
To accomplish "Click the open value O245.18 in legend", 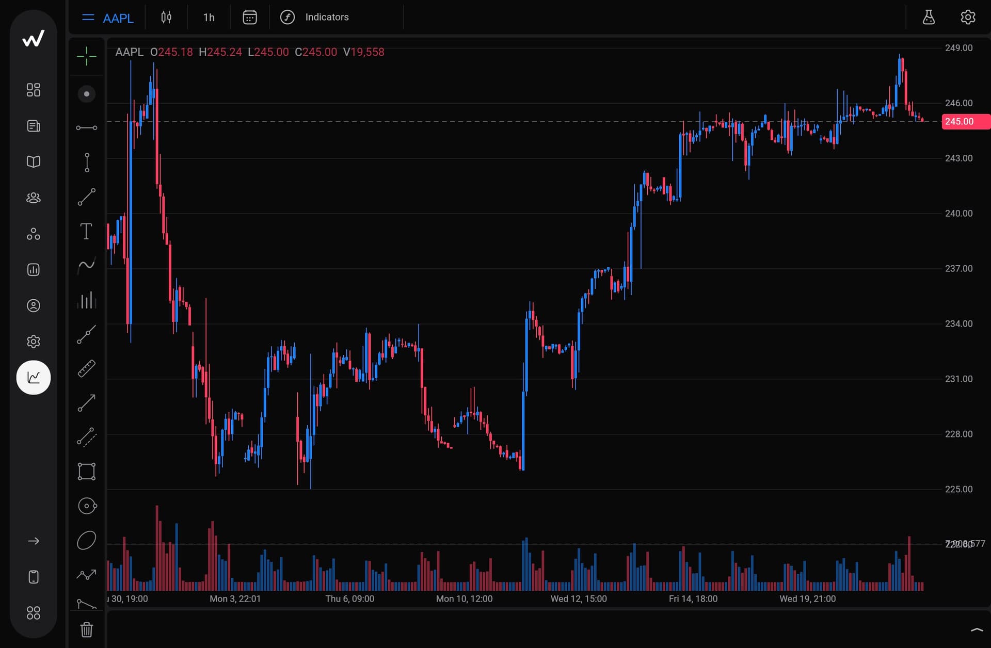I will coord(171,52).
